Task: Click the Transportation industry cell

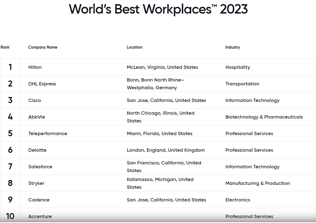Action: (x=242, y=84)
